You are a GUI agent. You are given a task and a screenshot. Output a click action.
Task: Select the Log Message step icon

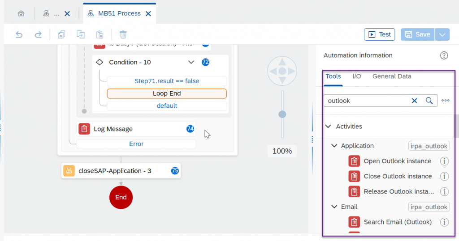coord(84,129)
